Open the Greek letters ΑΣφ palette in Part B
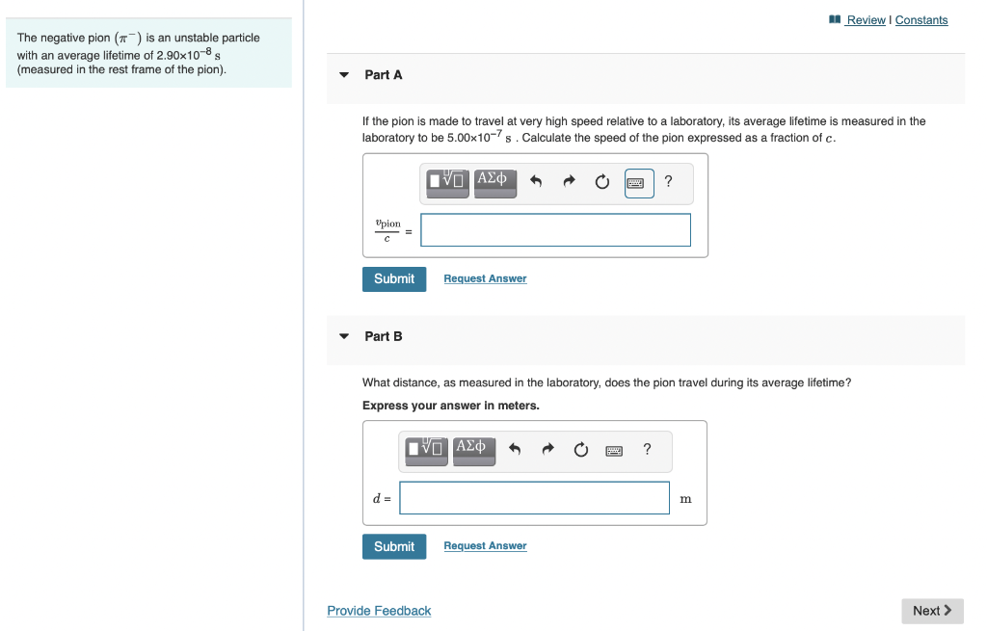Viewport: 987px width, 631px height. point(473,450)
